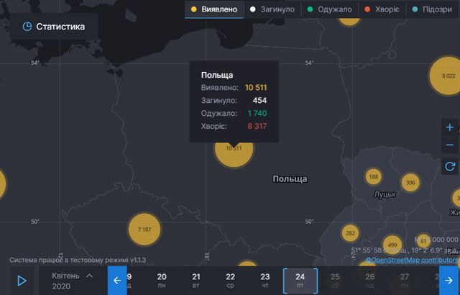Click Poland's 10 511 case bubble
Screen dimensions: 460x295
[x=234, y=148]
